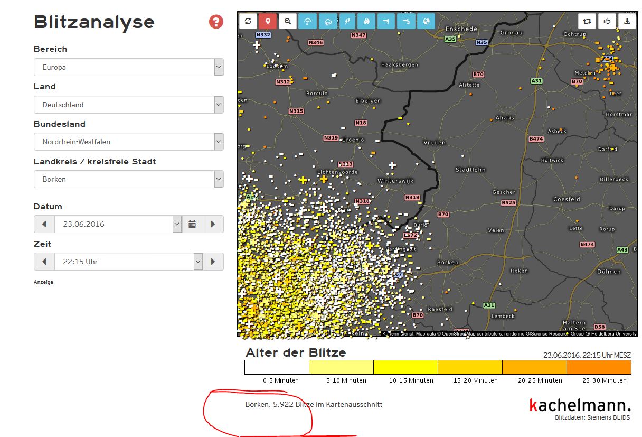Open the Datum dropdown showing 23.06.2016
Image resolution: width=642 pixels, height=437 pixels.
[118, 224]
